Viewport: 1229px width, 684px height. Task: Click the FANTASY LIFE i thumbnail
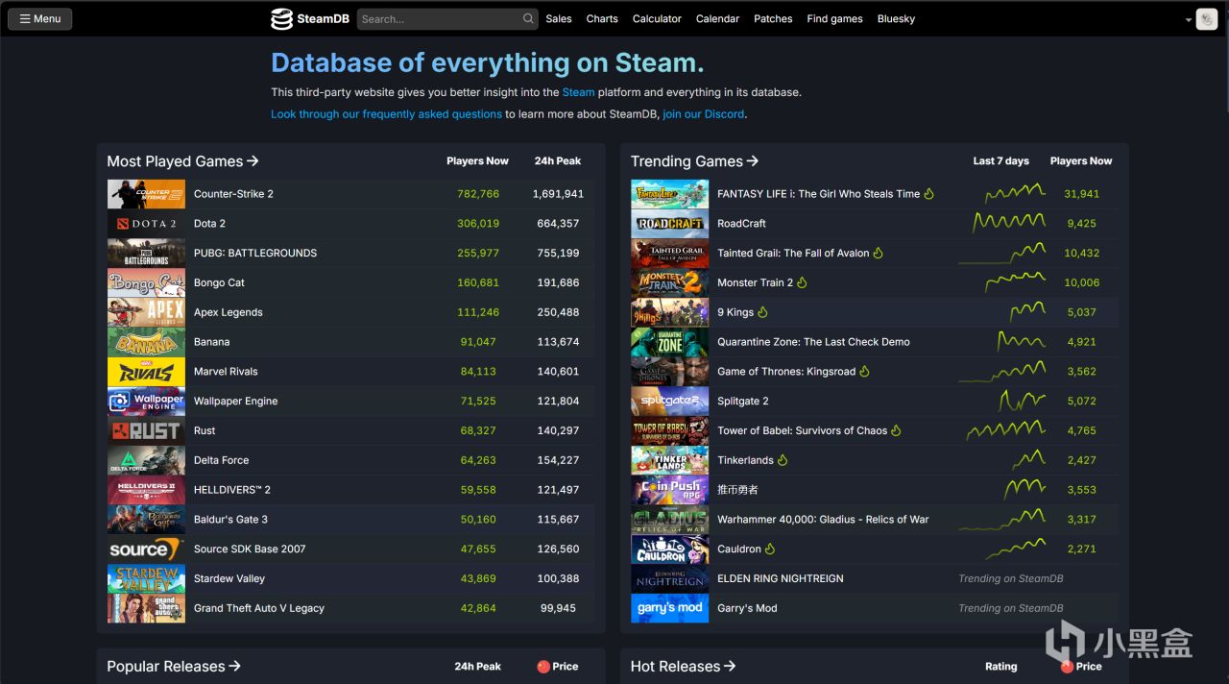pos(669,194)
